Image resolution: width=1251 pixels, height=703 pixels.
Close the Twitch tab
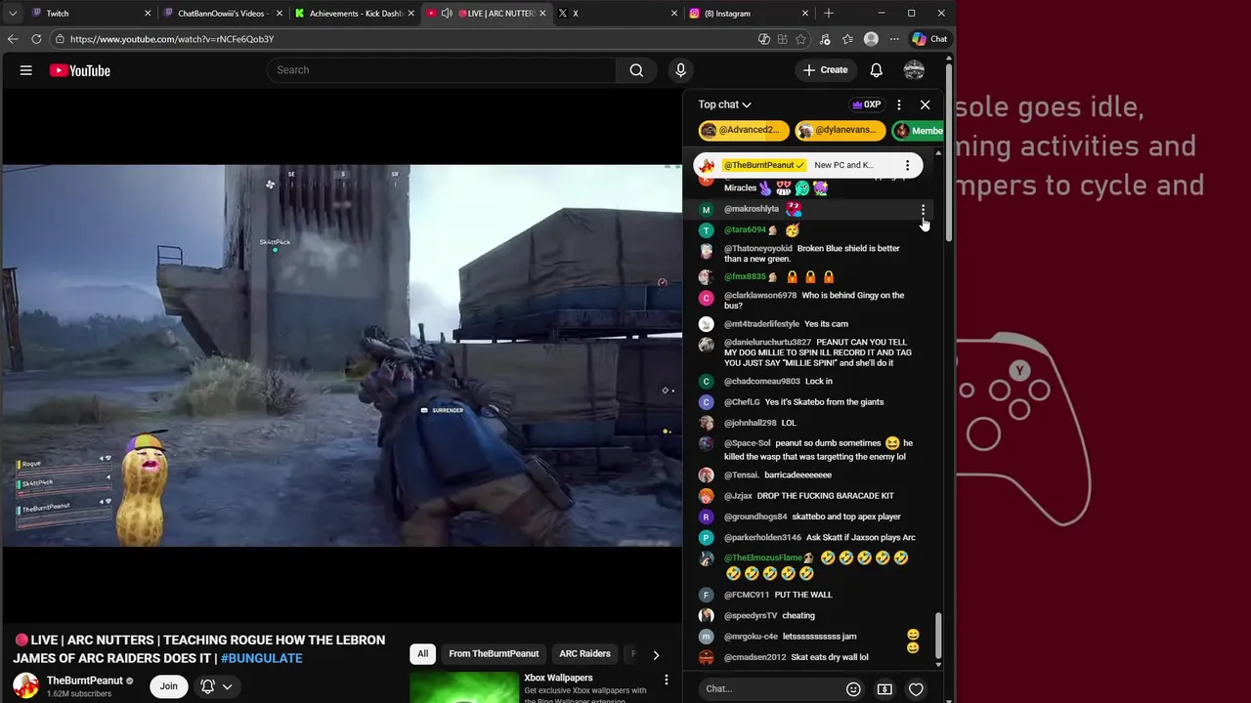pyautogui.click(x=148, y=14)
